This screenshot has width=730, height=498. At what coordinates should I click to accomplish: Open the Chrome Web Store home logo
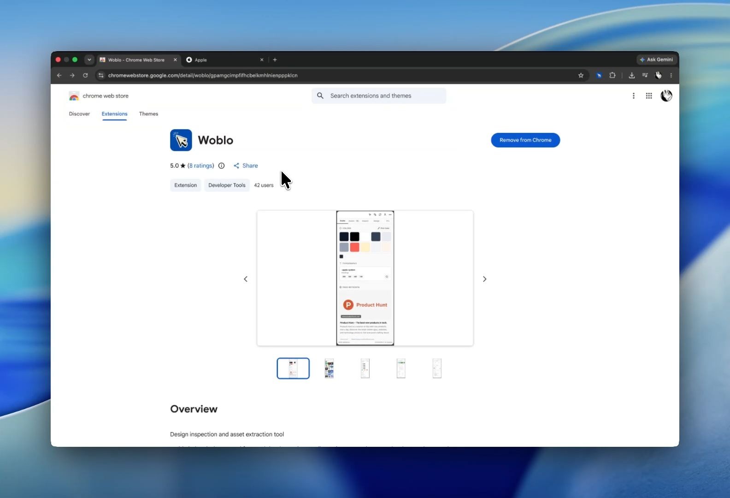click(x=99, y=96)
